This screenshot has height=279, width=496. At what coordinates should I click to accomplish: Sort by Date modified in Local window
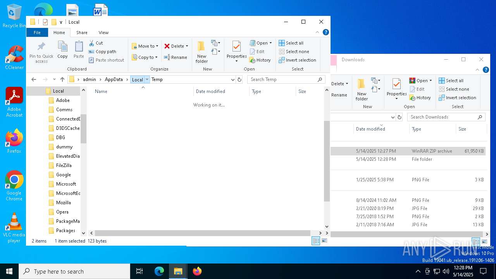click(221, 91)
